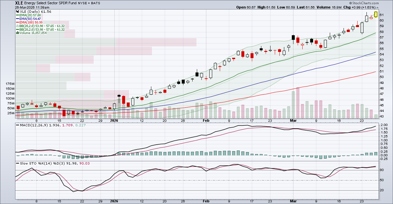Click the volume bars icon beside Volume 16,857,854

(x=17, y=33)
